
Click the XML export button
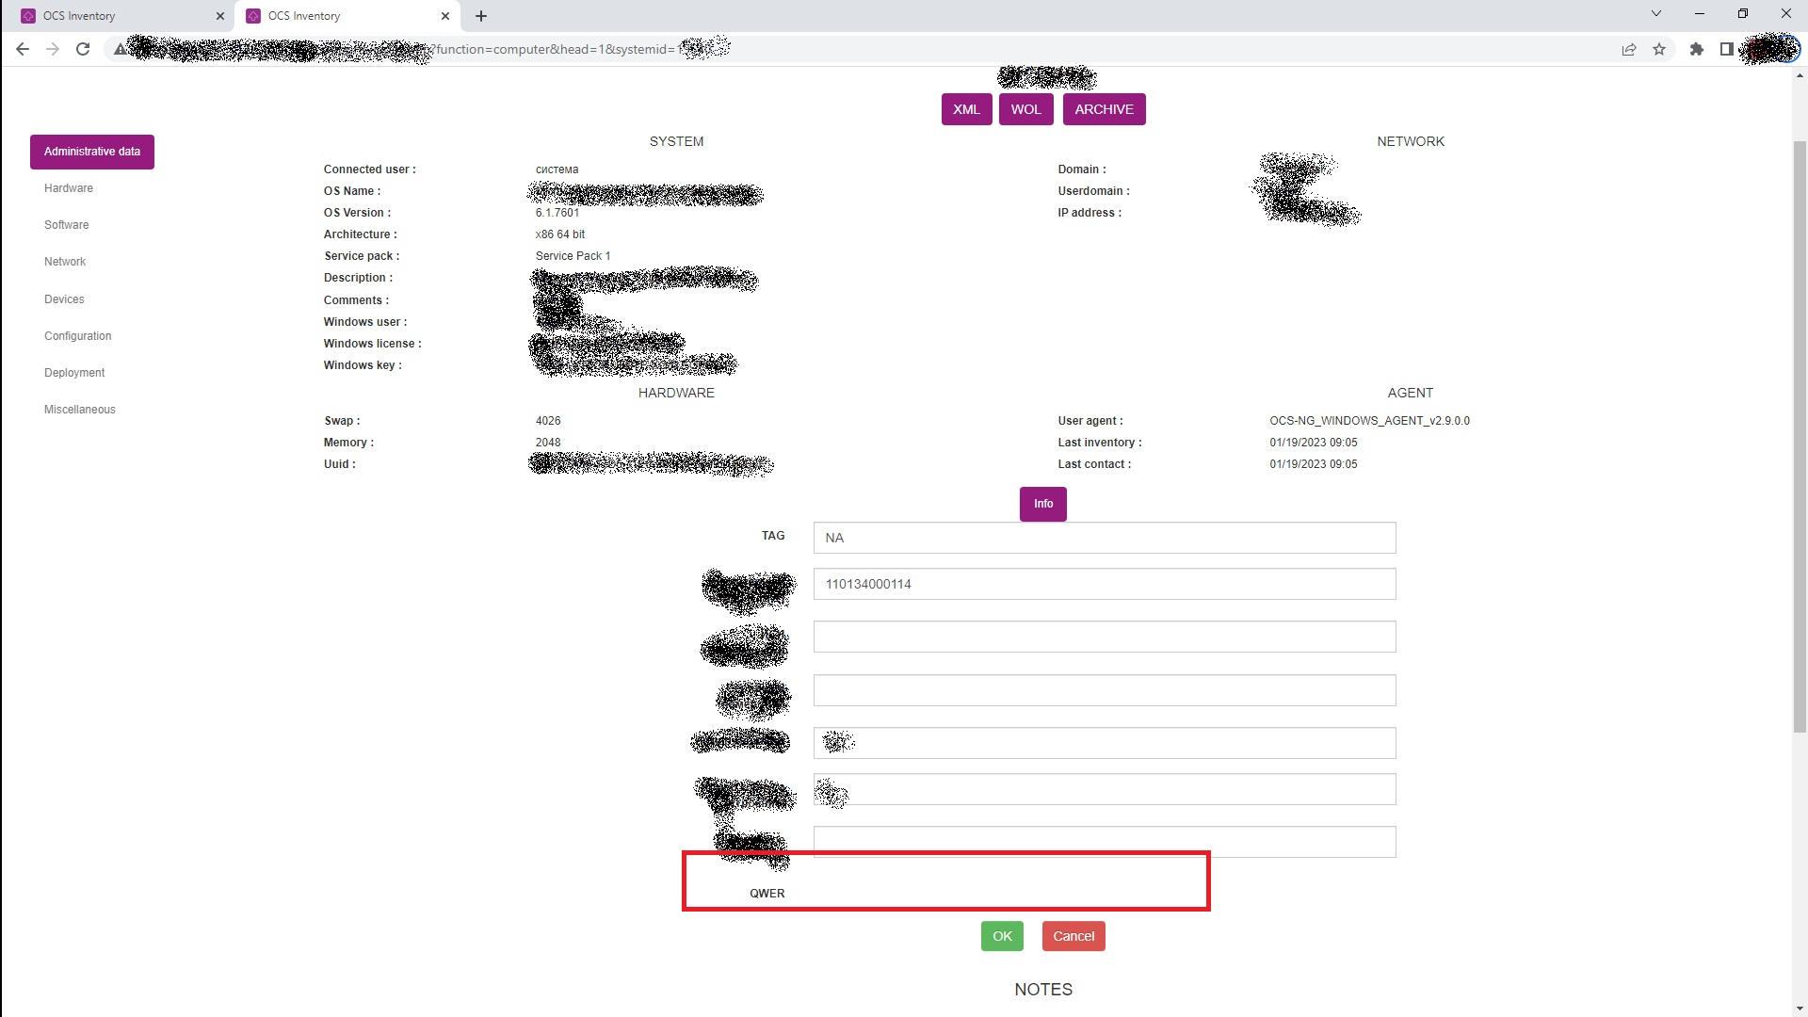pyautogui.click(x=966, y=109)
